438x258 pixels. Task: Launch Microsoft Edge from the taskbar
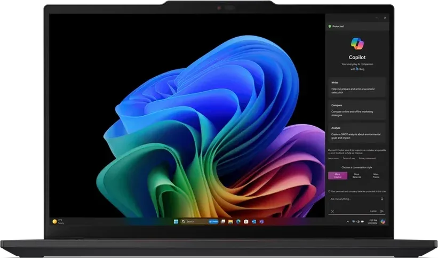click(238, 221)
